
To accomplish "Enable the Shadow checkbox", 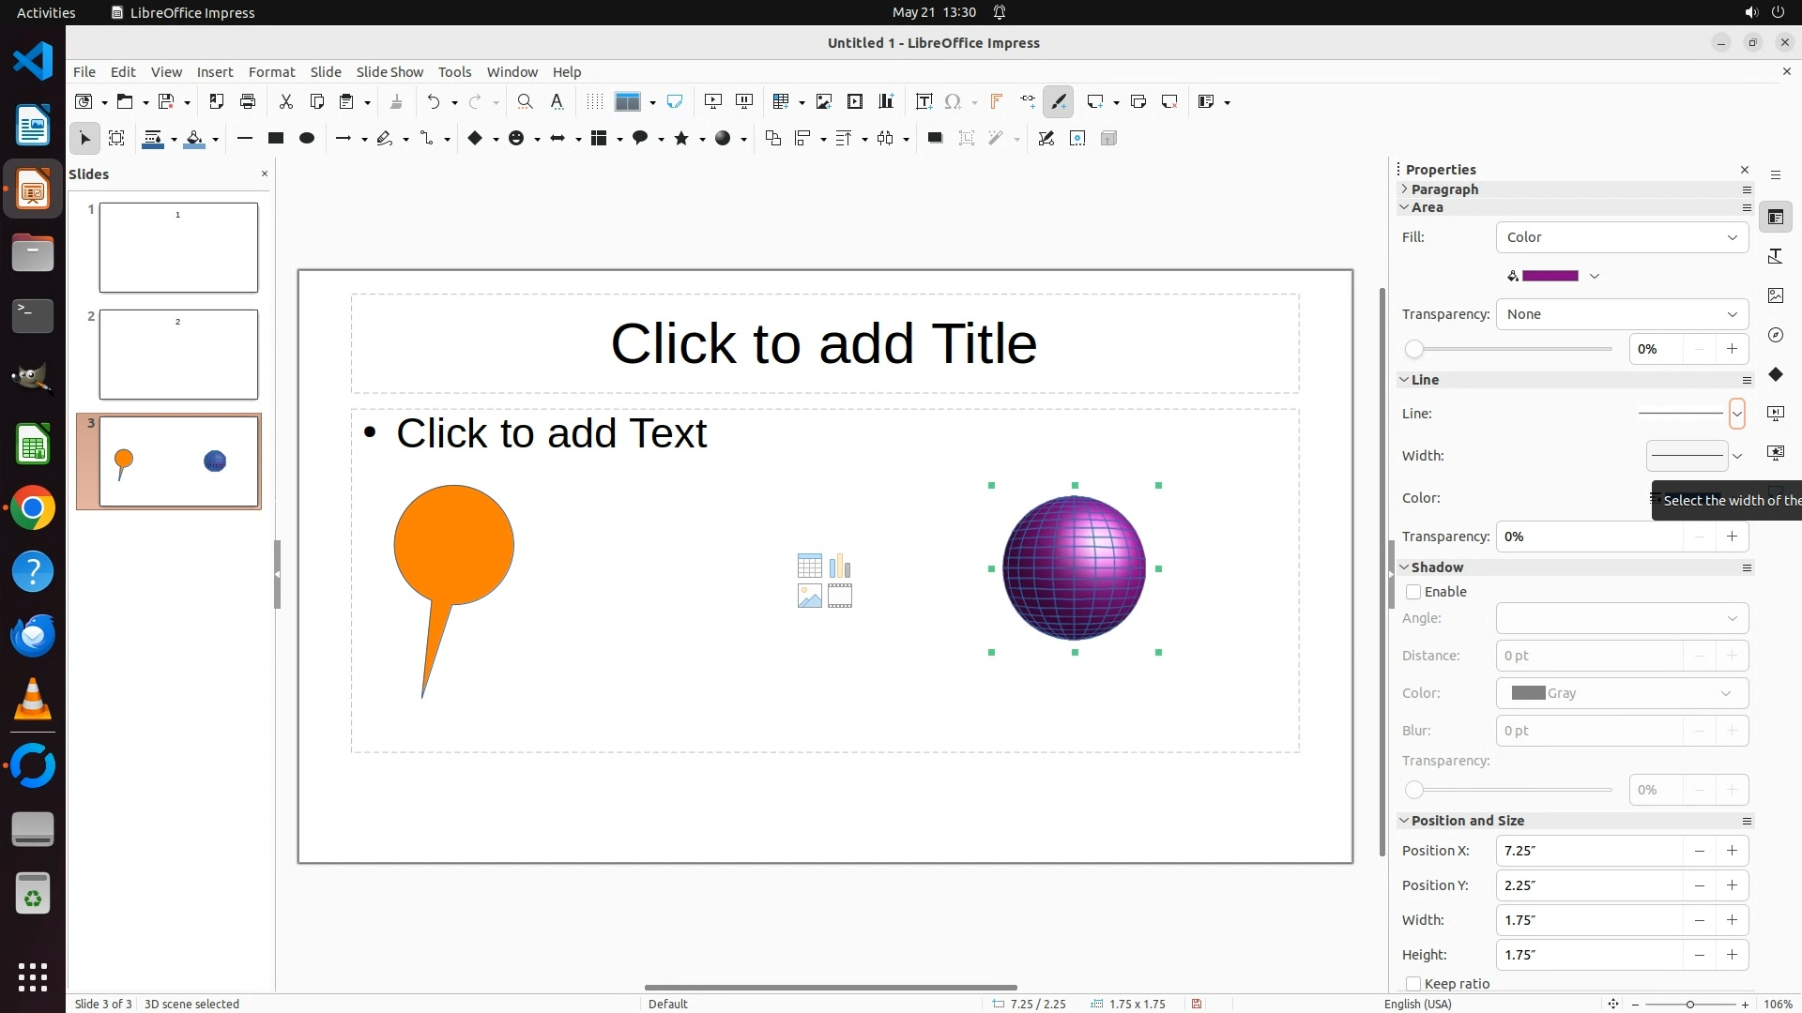I will 1413,592.
